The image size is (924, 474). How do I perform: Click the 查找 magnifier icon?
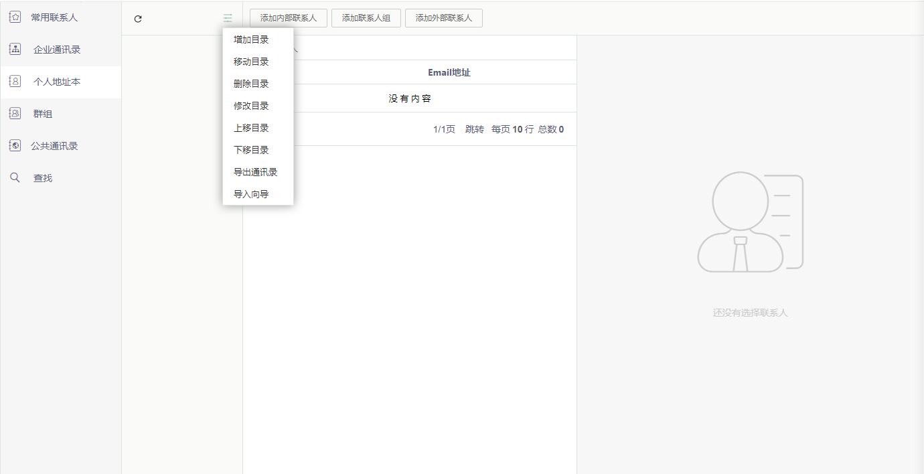pyautogui.click(x=15, y=178)
